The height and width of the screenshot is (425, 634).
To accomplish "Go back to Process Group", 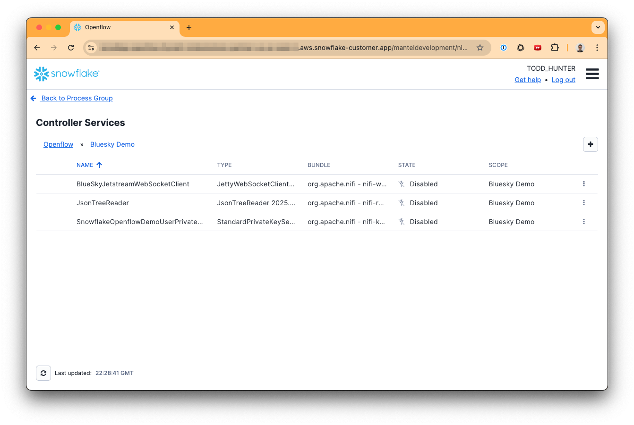I will (x=77, y=98).
